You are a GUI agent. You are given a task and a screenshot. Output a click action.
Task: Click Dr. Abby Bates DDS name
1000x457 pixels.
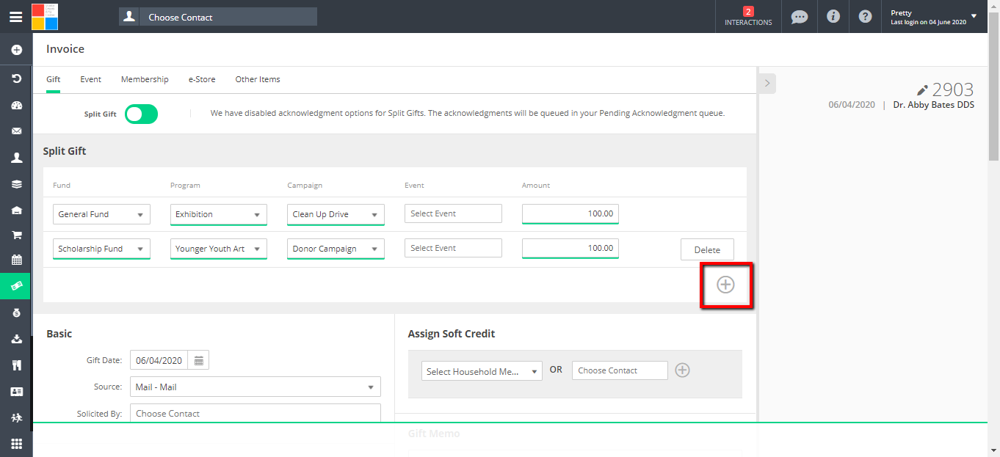pos(934,105)
